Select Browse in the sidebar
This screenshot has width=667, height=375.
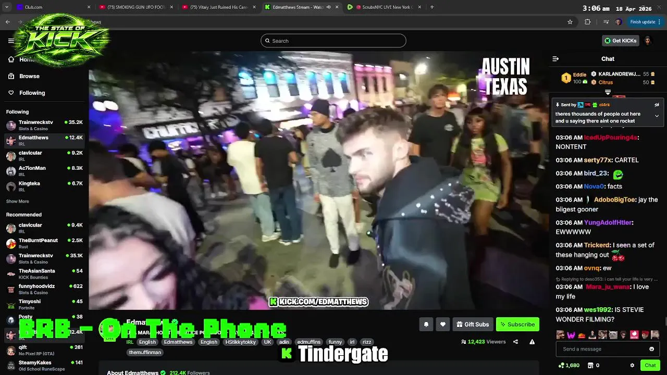tap(29, 76)
